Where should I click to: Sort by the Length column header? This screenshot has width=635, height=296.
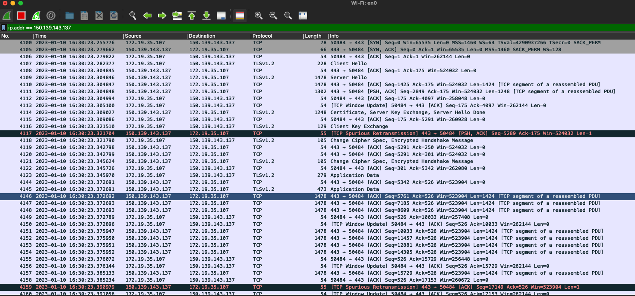(x=316, y=36)
